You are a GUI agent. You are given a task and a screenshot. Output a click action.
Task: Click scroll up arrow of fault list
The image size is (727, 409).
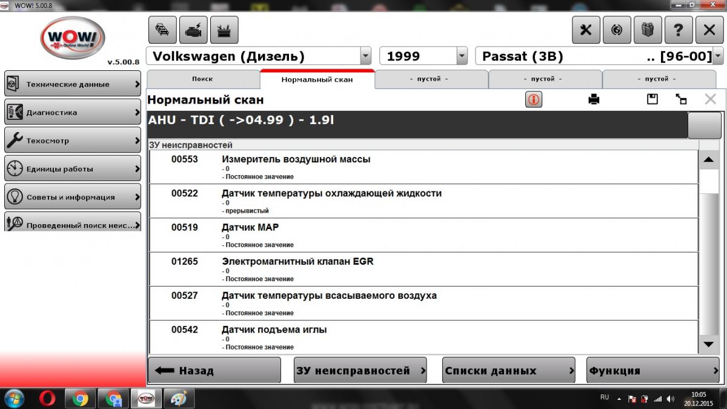tap(709, 160)
